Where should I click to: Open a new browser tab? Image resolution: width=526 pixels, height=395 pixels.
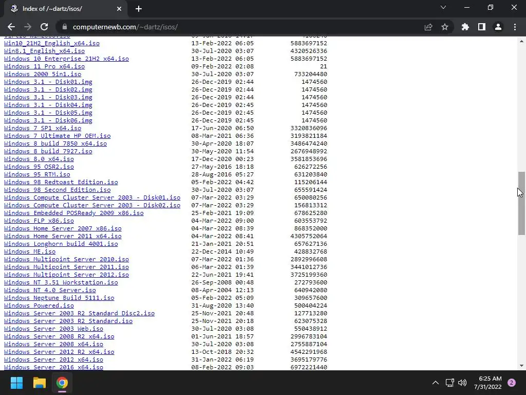coord(139,9)
